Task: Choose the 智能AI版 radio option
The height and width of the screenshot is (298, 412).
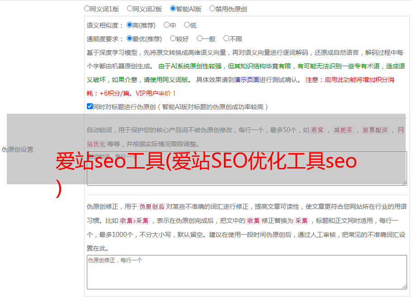Action: (173, 9)
